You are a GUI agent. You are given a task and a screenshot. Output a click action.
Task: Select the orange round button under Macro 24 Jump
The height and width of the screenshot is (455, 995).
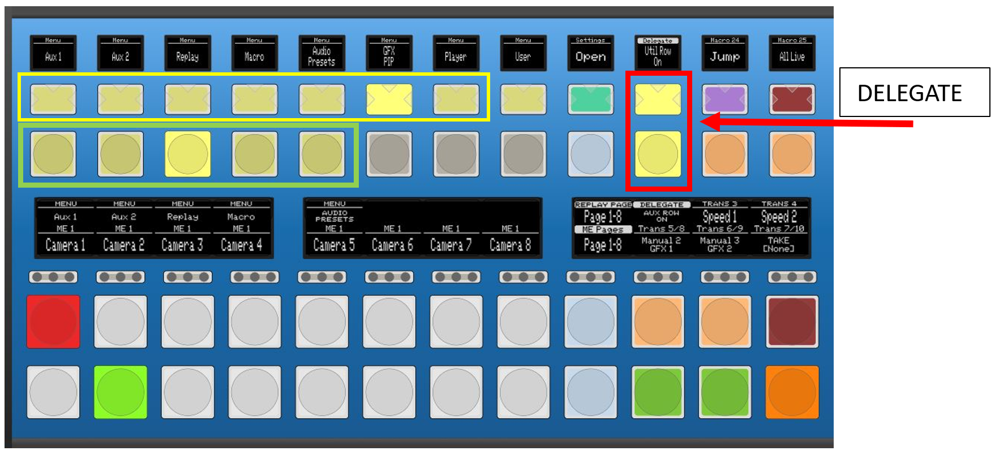pyautogui.click(x=725, y=154)
